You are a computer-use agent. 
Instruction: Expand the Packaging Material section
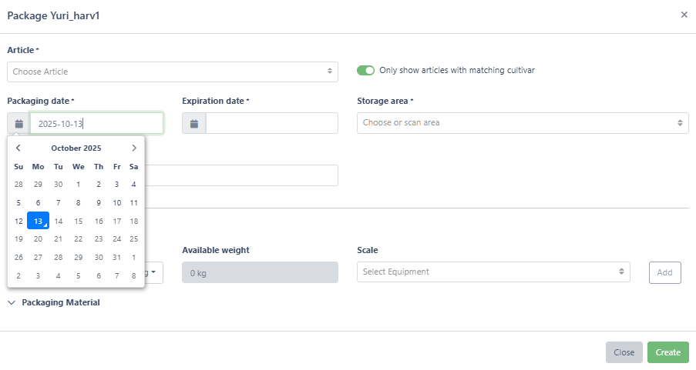point(54,302)
